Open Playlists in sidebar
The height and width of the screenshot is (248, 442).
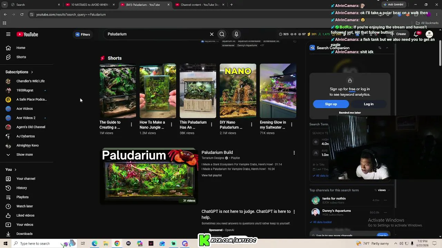point(27,197)
